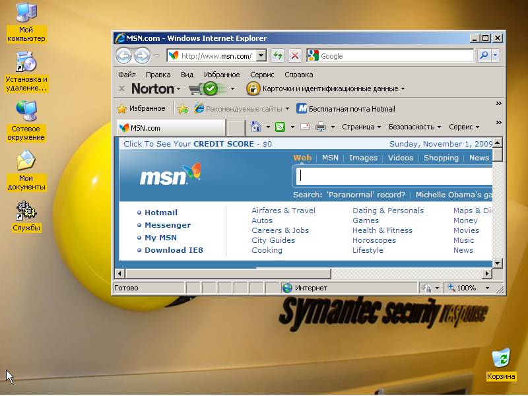This screenshot has height=396, width=528.
Task: Click the green RSS feeds icon
Action: pyautogui.click(x=280, y=127)
